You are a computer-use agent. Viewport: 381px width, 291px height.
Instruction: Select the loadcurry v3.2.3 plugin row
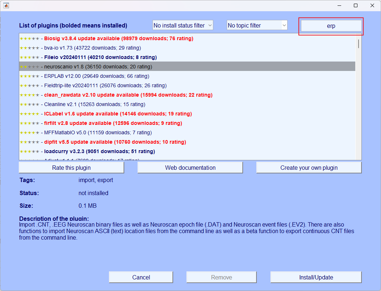pos(187,151)
